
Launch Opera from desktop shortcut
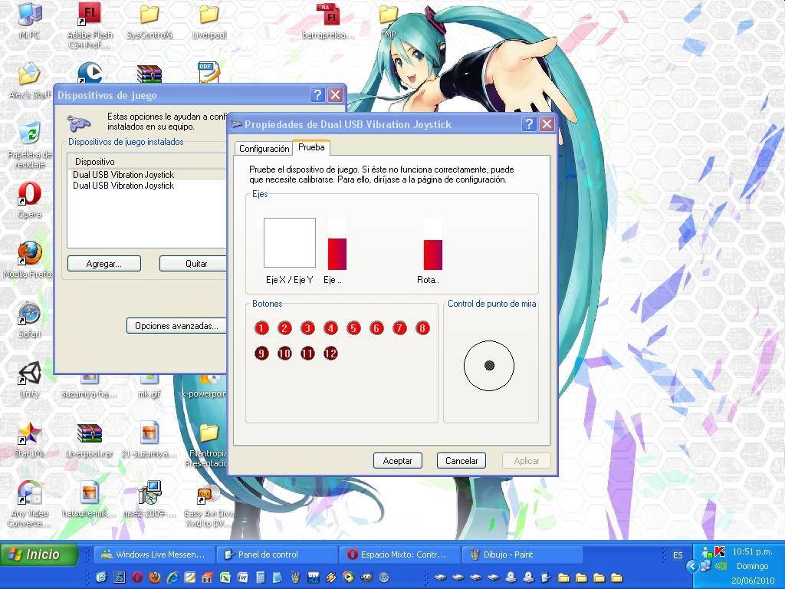30,200
